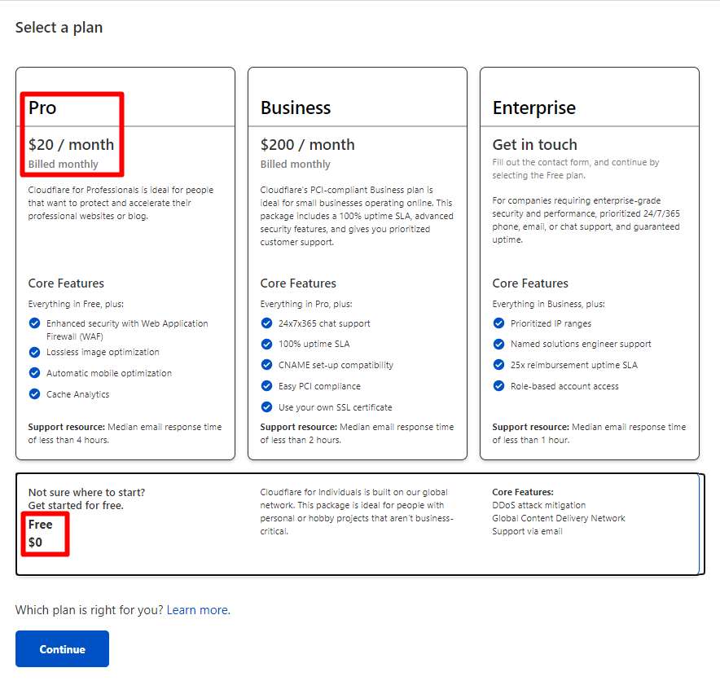
Task: Click the "Easy PCI compliance" feature text
Action: click(319, 386)
